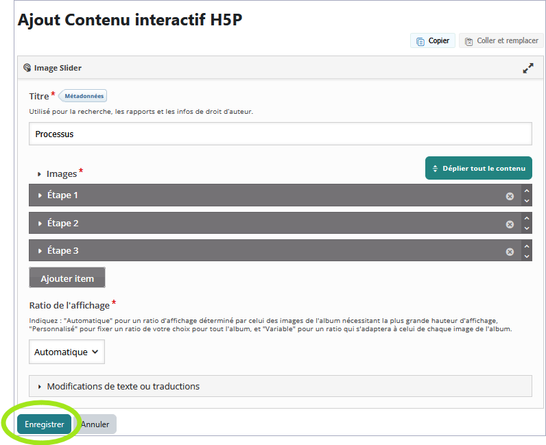This screenshot has height=445, width=546.
Task: Expand Modifications de texte ou traductions
Action: click(123, 386)
